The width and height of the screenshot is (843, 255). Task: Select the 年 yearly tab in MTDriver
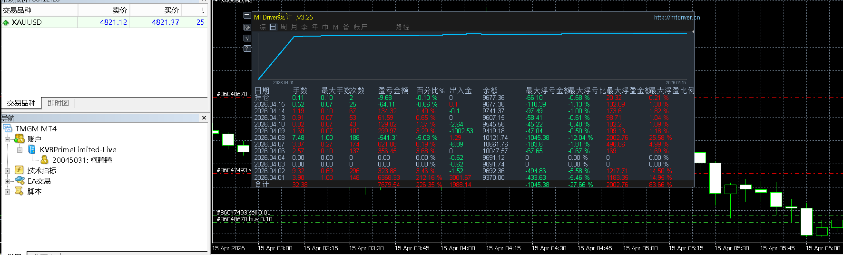315,27
